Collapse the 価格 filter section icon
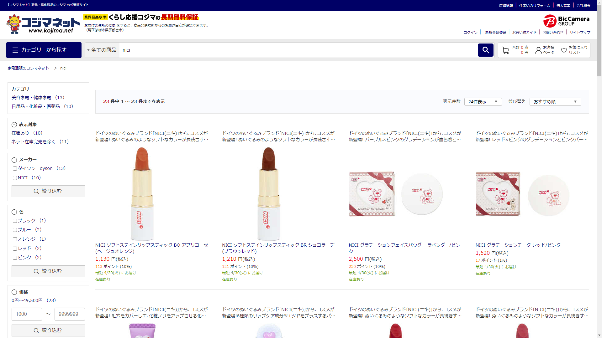 [14, 292]
